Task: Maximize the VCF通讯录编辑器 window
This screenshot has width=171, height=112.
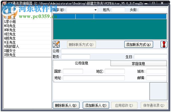Action: click(x=153, y=3)
